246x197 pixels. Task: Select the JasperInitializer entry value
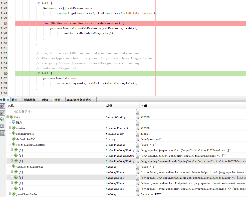pyautogui.click(x=186, y=150)
